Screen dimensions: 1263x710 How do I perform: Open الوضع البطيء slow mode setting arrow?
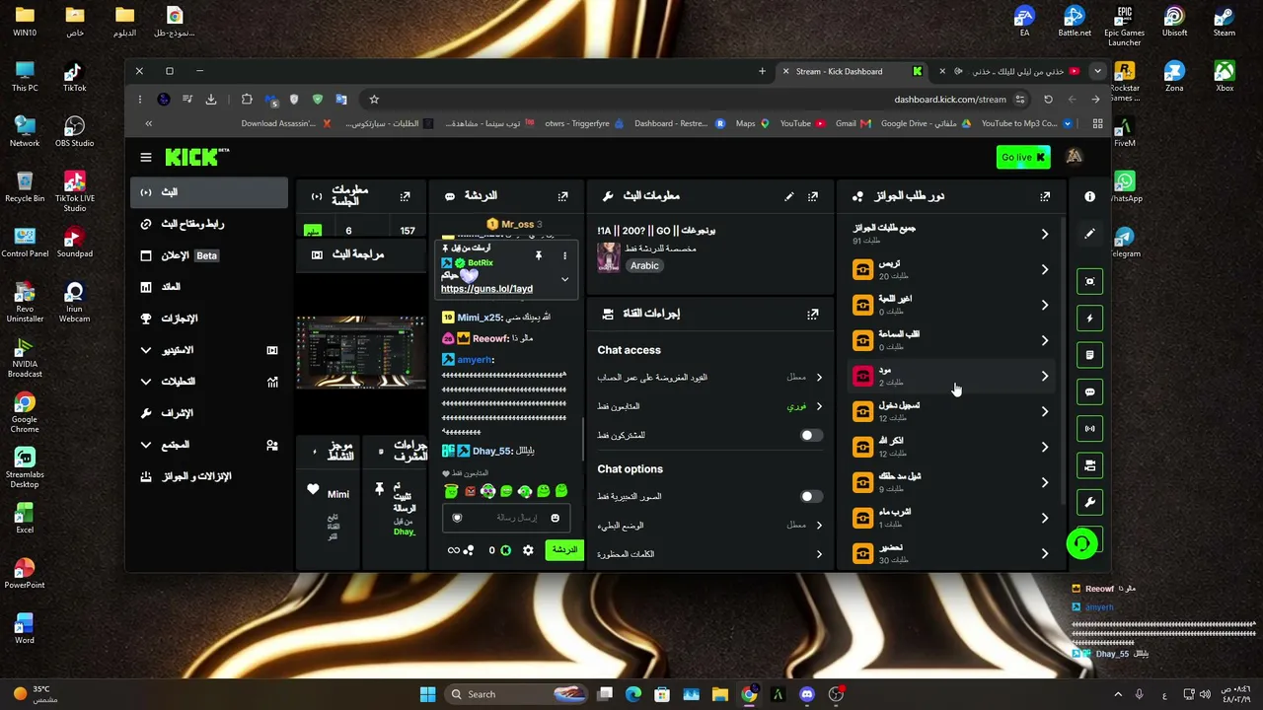(x=819, y=525)
